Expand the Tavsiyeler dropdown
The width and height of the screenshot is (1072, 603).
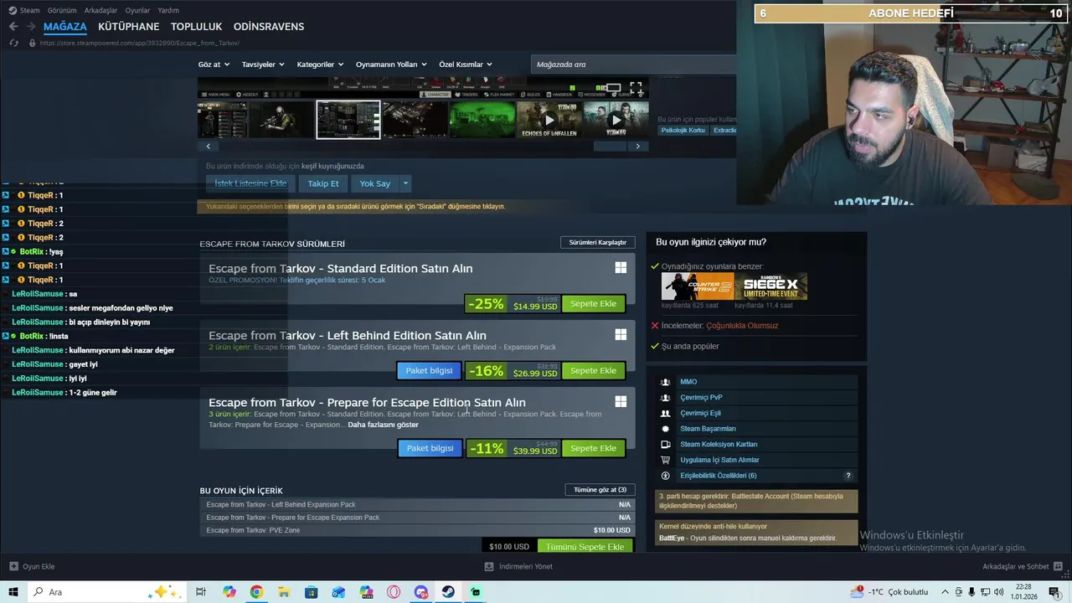pyautogui.click(x=263, y=64)
